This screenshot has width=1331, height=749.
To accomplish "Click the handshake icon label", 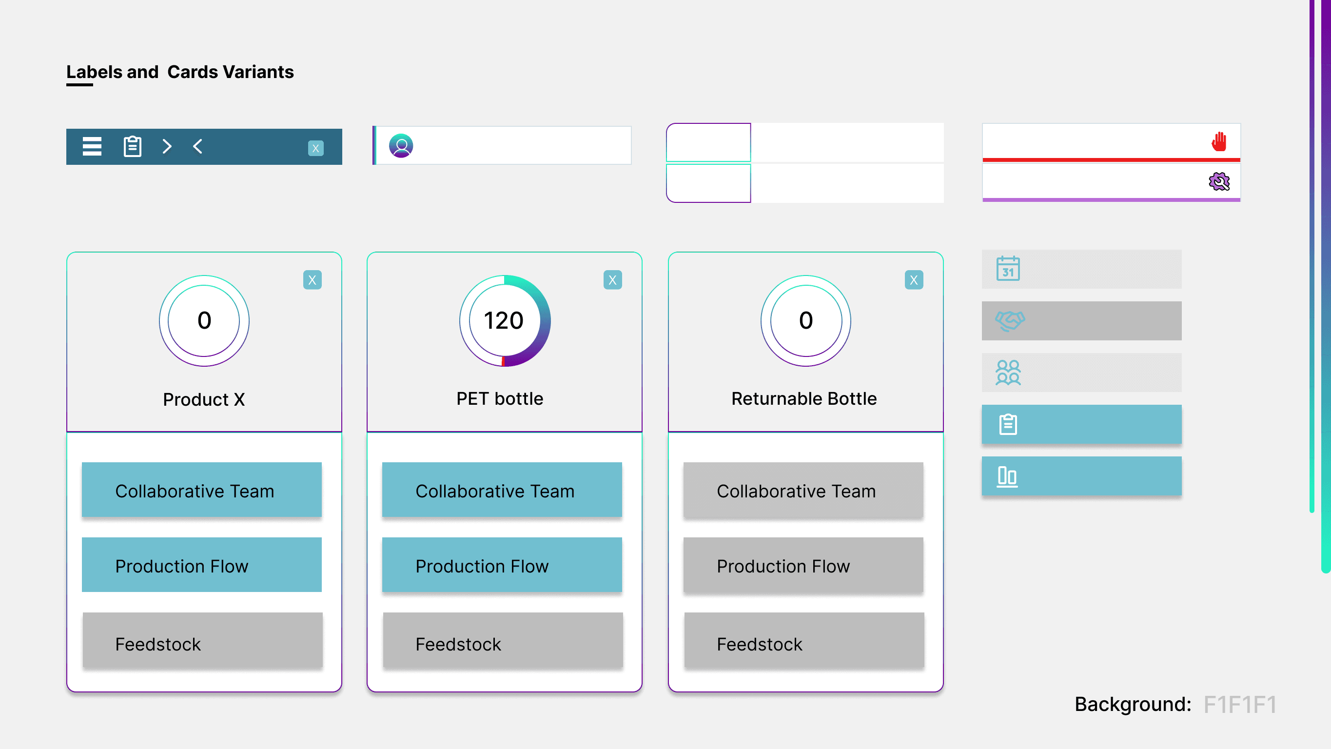I will [1010, 320].
